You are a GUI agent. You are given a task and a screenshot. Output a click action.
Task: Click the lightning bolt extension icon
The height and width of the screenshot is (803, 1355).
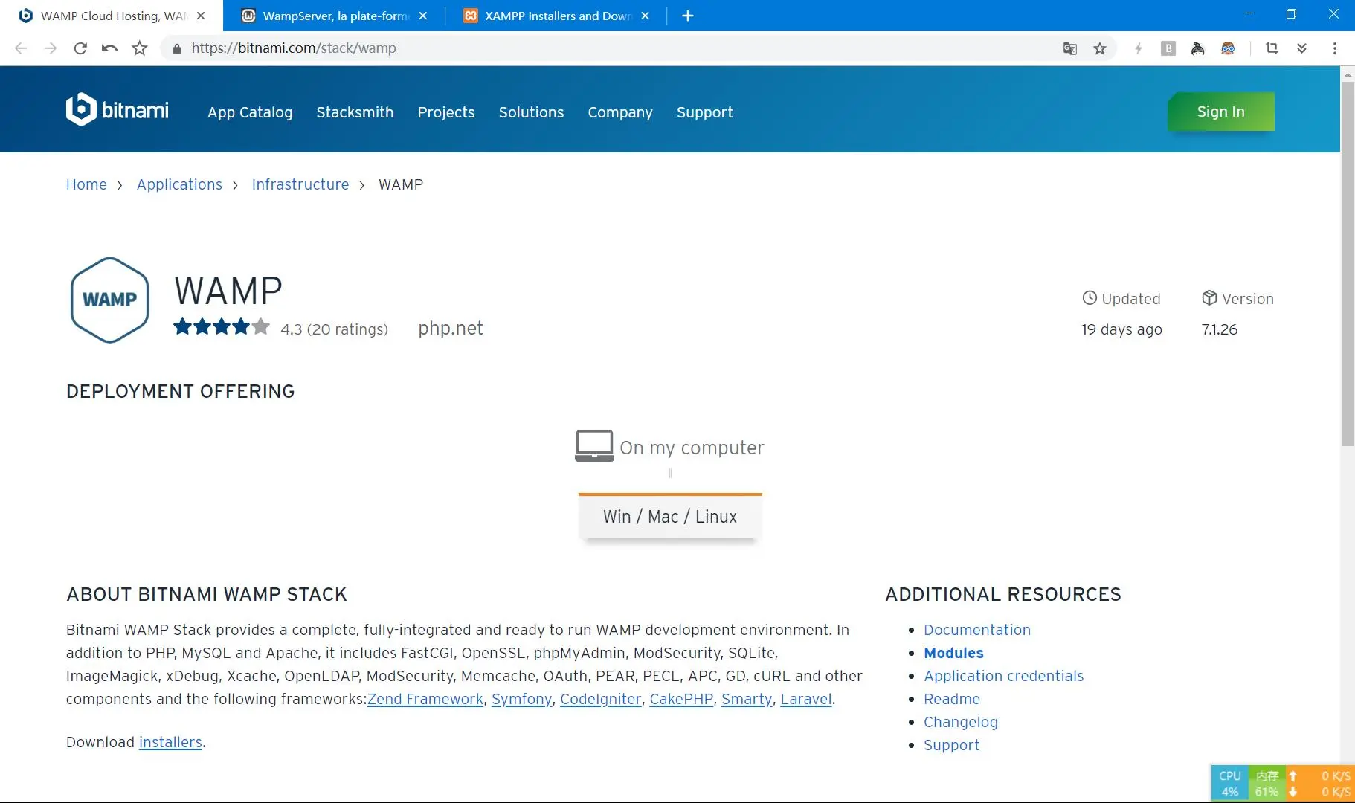(1138, 48)
